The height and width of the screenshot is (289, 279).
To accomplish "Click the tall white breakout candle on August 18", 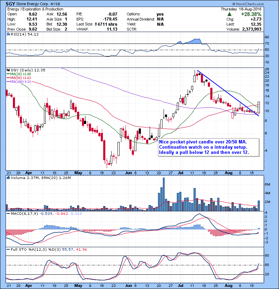I will (x=259, y=108).
